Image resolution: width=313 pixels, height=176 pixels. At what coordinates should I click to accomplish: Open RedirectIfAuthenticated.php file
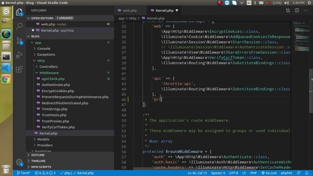pos(70,103)
